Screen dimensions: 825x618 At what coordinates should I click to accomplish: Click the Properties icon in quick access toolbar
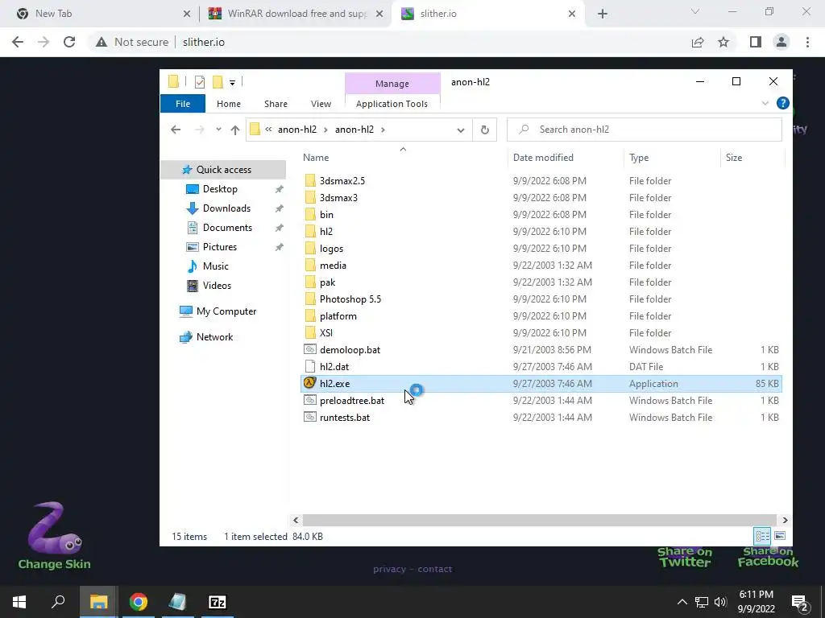pos(200,81)
